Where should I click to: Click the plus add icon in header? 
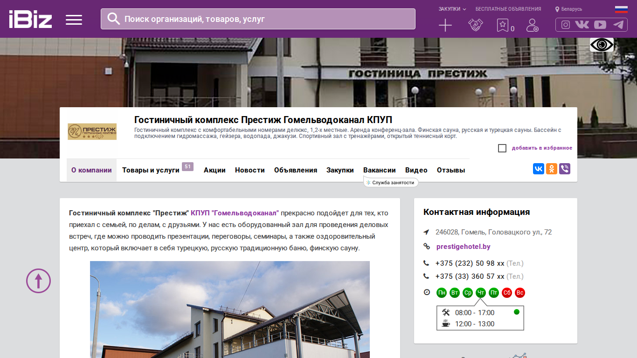coord(445,25)
